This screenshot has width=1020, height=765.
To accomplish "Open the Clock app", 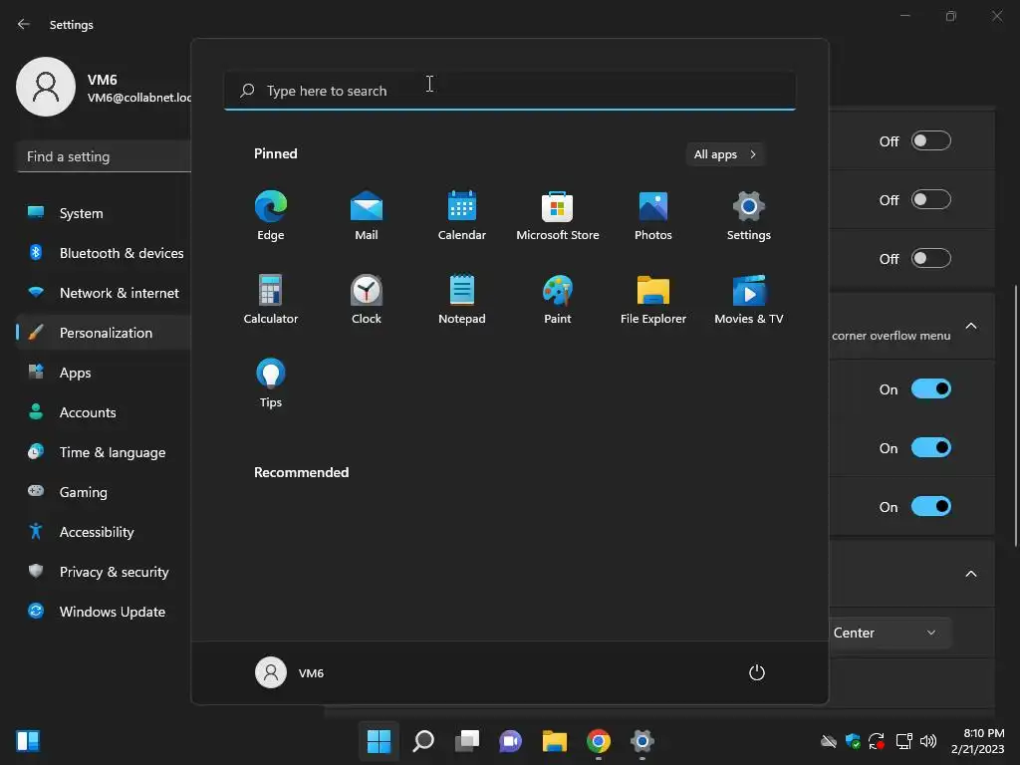I will [x=367, y=299].
